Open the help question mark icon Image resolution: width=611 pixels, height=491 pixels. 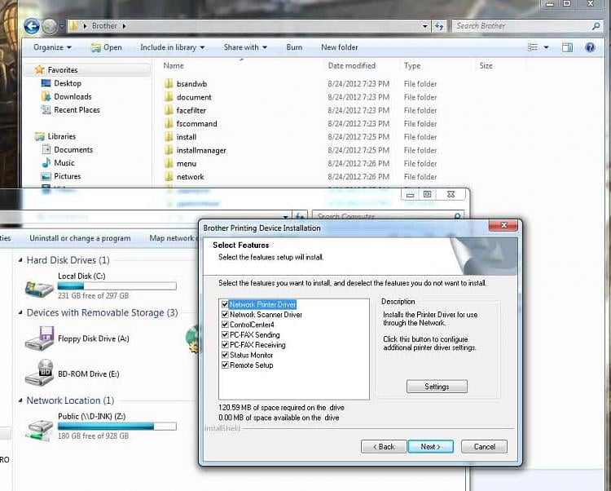(590, 47)
